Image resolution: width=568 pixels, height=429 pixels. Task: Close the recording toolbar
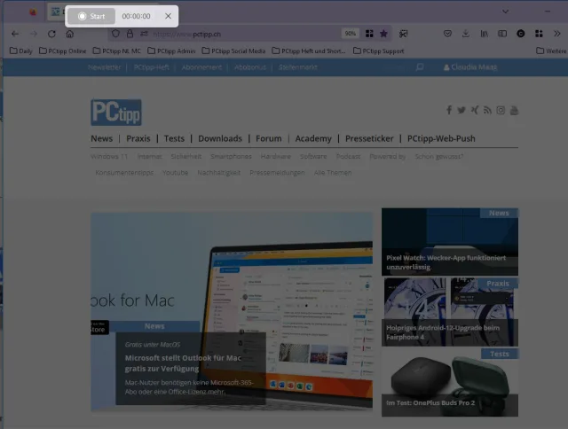click(x=168, y=16)
